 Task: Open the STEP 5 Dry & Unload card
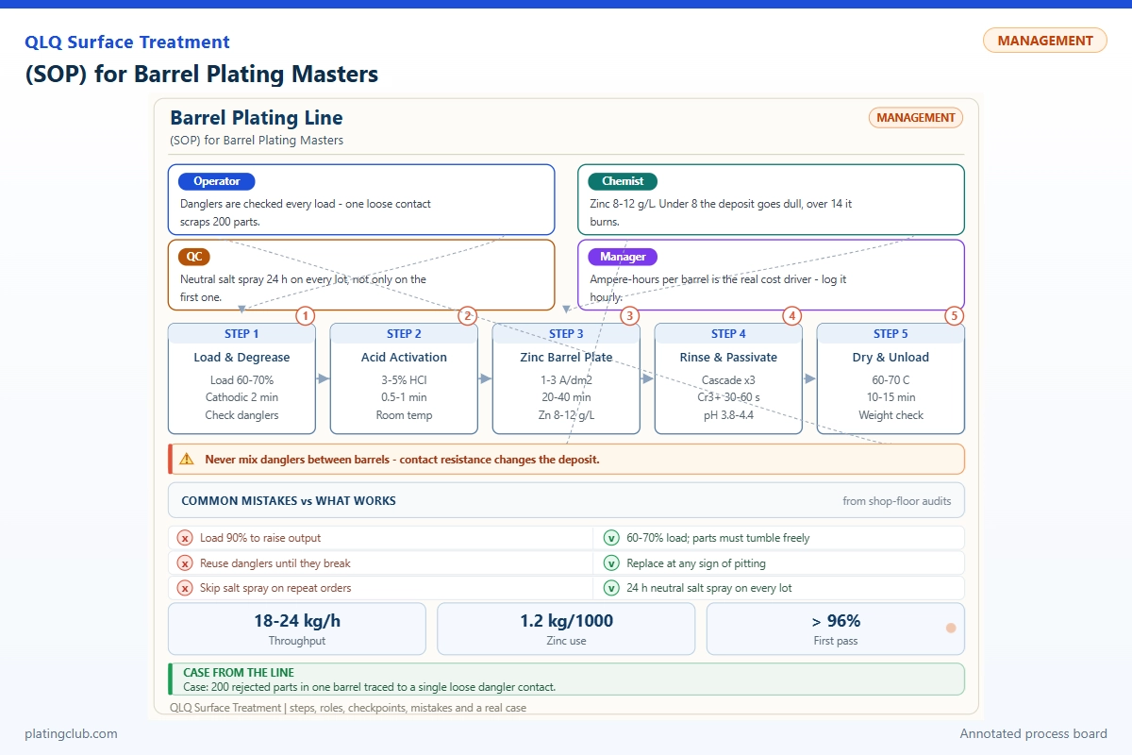pos(891,378)
